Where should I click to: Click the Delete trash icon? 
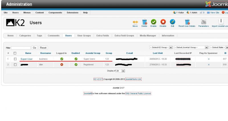(x=144, y=22)
